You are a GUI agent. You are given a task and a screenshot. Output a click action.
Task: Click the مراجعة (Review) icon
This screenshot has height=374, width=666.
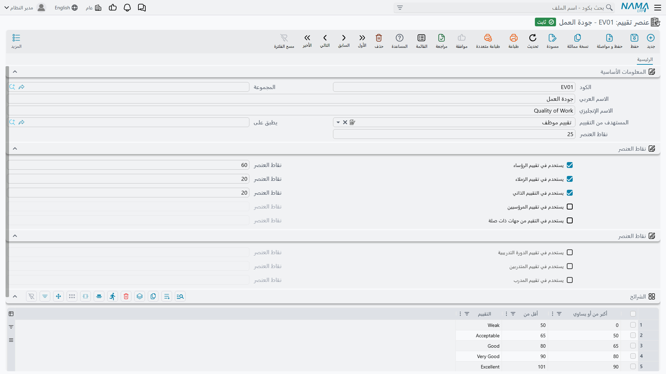(x=441, y=38)
